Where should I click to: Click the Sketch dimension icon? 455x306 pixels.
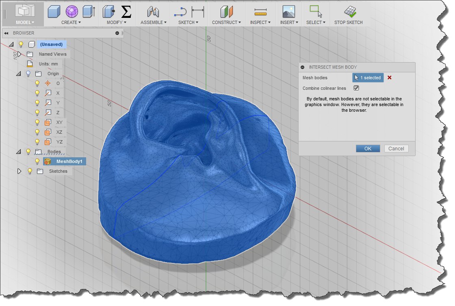(x=198, y=12)
